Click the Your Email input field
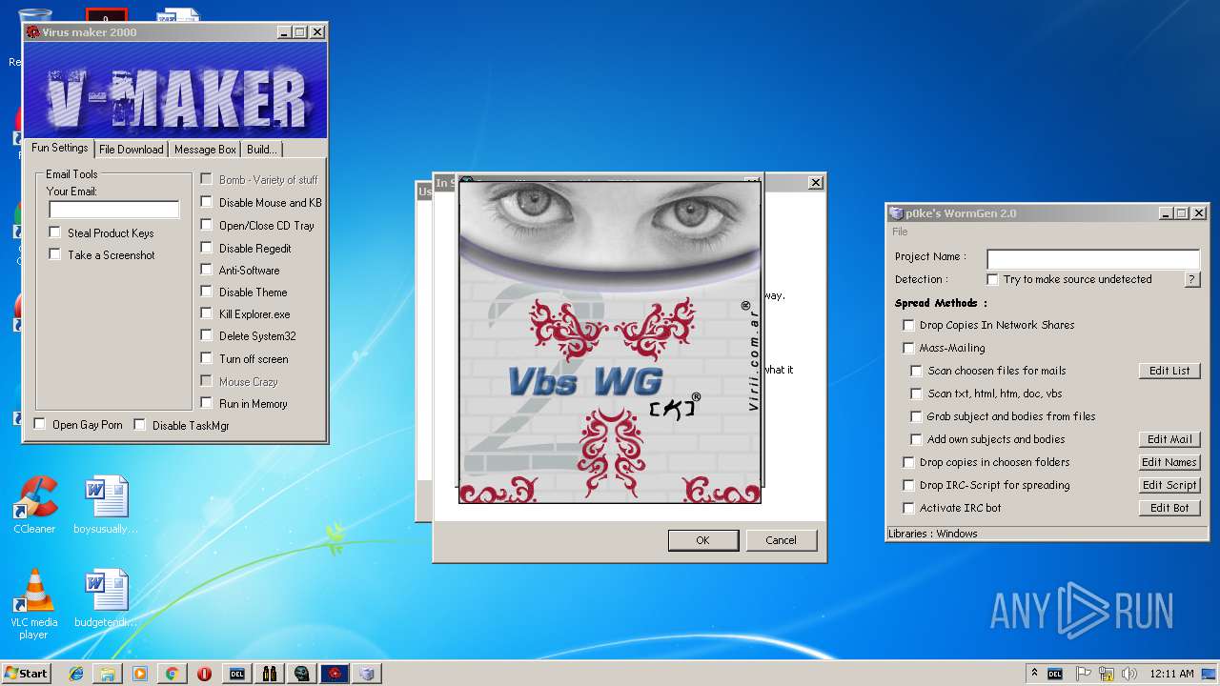1220x686 pixels. [114, 210]
